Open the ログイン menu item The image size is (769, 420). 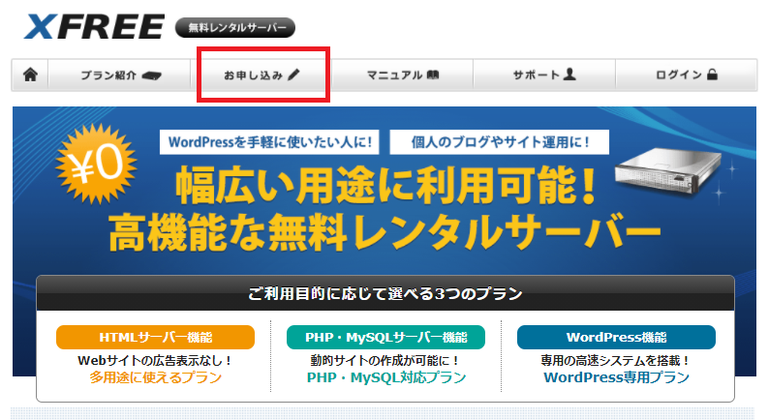coord(687,75)
